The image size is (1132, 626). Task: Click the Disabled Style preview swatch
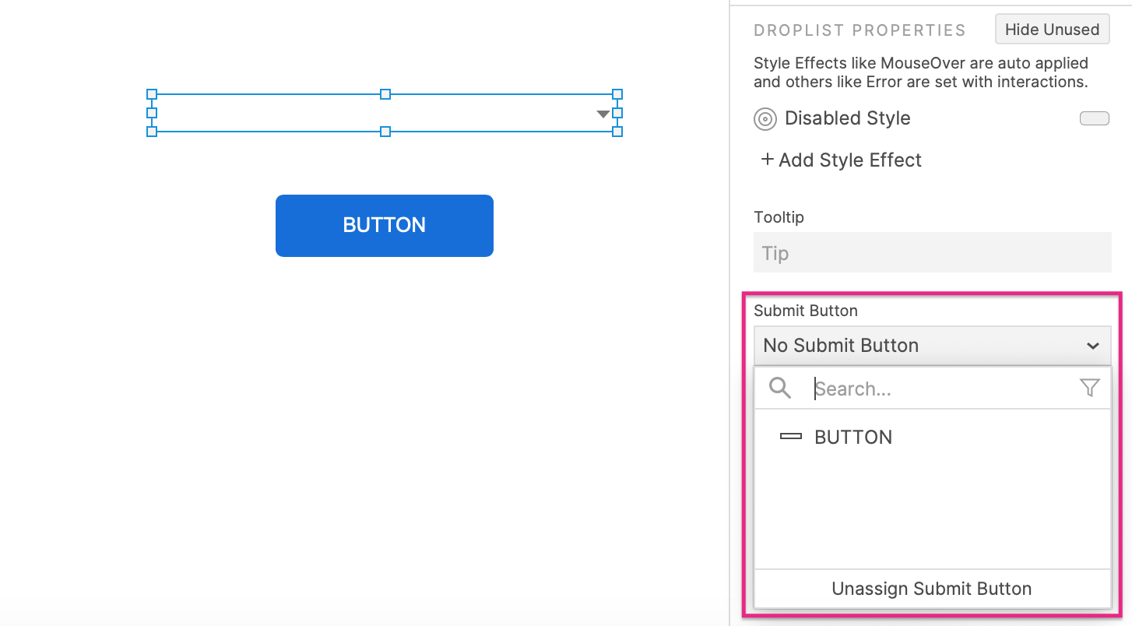coord(1095,118)
